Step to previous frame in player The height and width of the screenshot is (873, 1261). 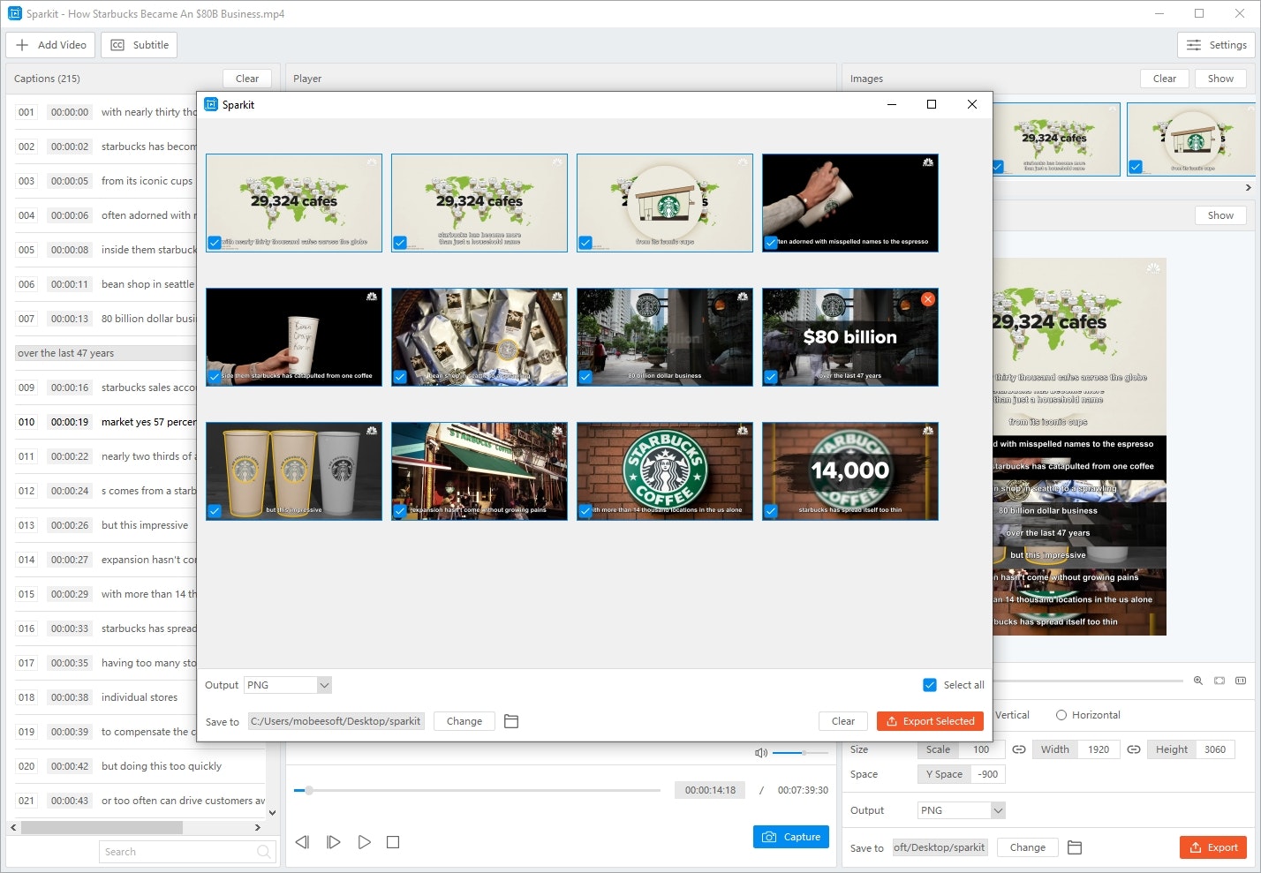(302, 842)
